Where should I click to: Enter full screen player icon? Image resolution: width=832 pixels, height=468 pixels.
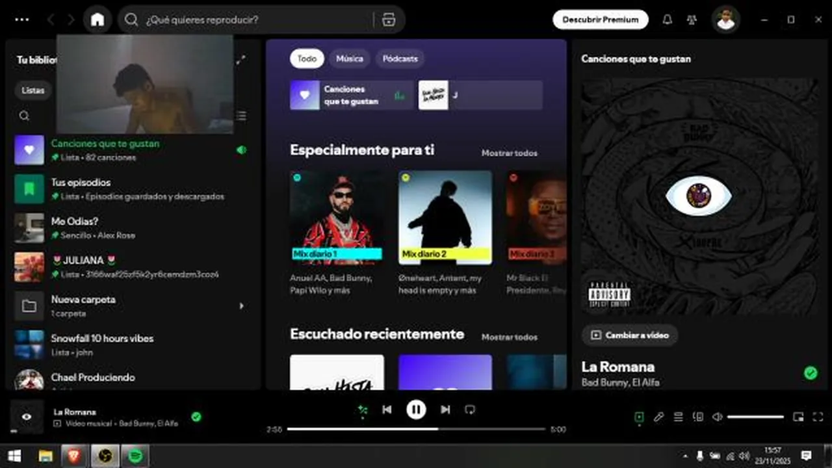pyautogui.click(x=818, y=417)
